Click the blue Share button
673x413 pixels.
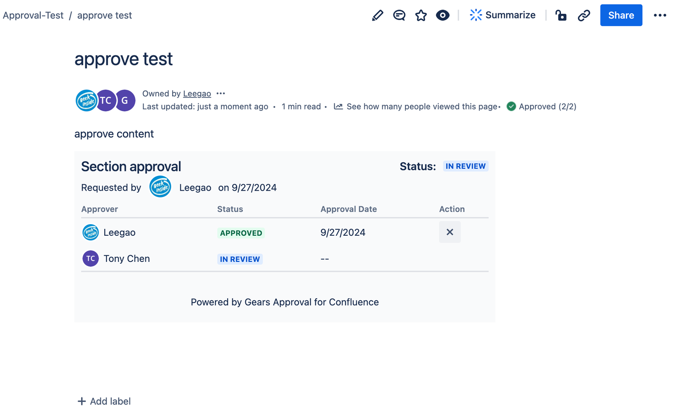coord(621,15)
